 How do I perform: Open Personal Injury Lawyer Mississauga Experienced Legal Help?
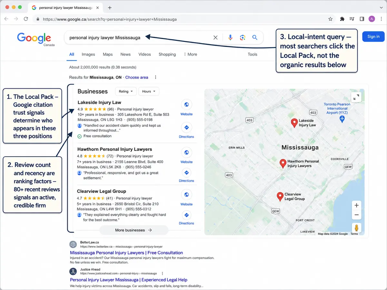coord(129,280)
